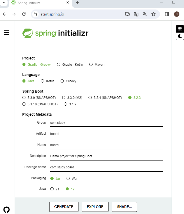Click the Package name input field
Image resolution: width=184 pixels, height=214 pixels.
(x=107, y=167)
